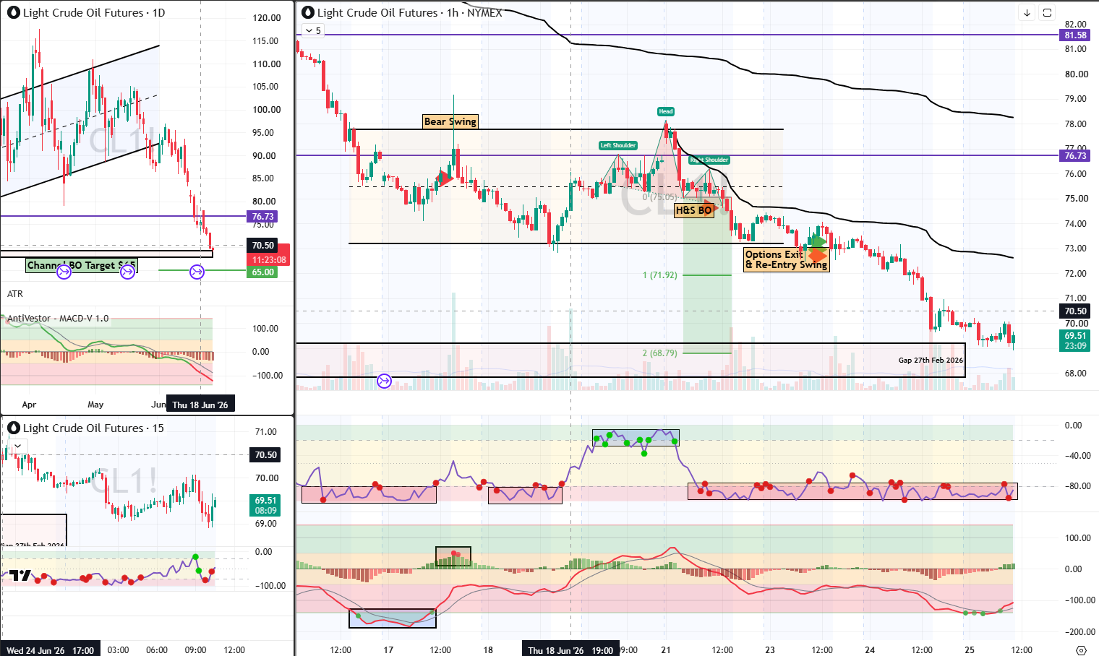Click the 'May' label on the daily time axis
1099x656 pixels.
(95, 405)
